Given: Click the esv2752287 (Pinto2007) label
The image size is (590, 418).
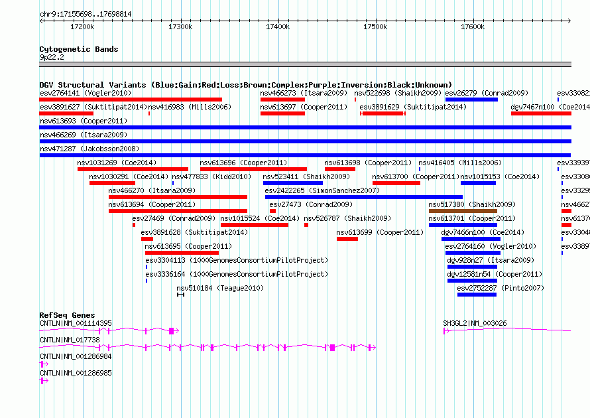Looking at the screenshot, I should point(501,288).
